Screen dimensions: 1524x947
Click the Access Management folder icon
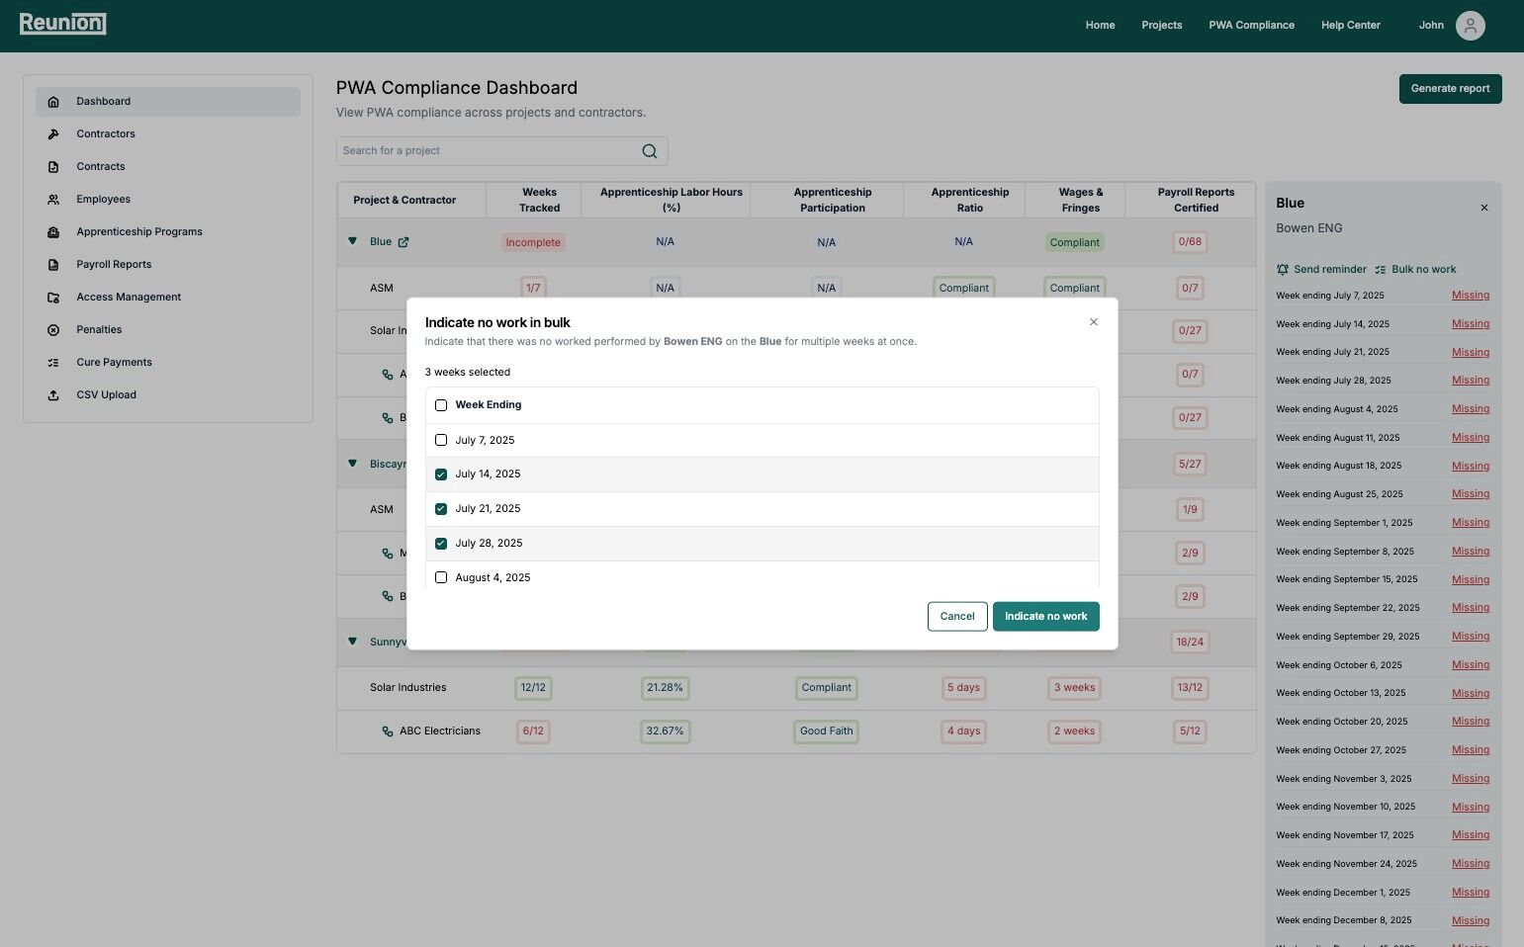53,298
